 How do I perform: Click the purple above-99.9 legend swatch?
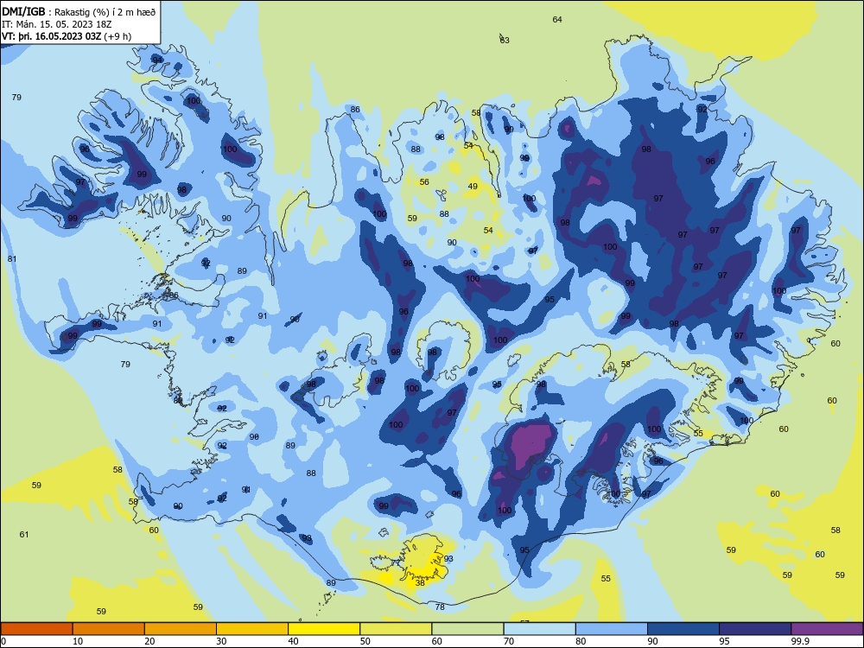coord(827,629)
